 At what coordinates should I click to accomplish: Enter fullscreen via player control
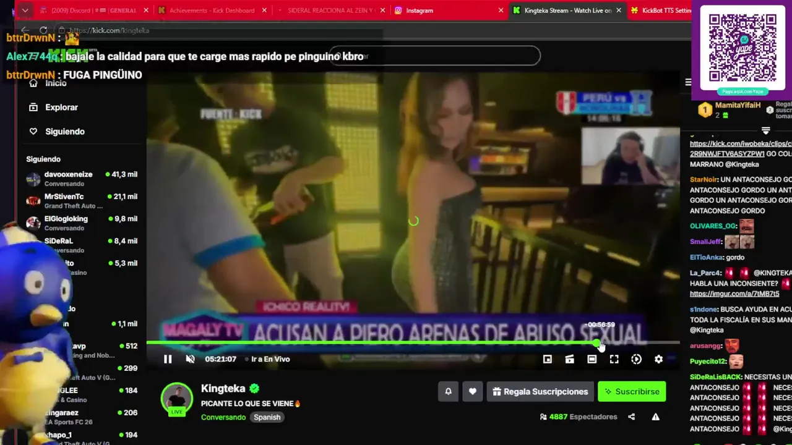[614, 359]
